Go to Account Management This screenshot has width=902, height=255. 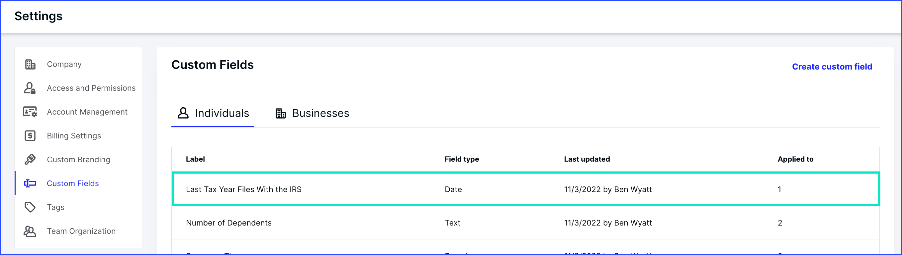pyautogui.click(x=87, y=112)
